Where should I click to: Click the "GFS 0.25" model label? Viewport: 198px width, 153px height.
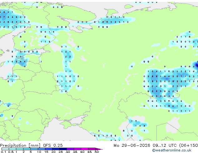coord(53,146)
